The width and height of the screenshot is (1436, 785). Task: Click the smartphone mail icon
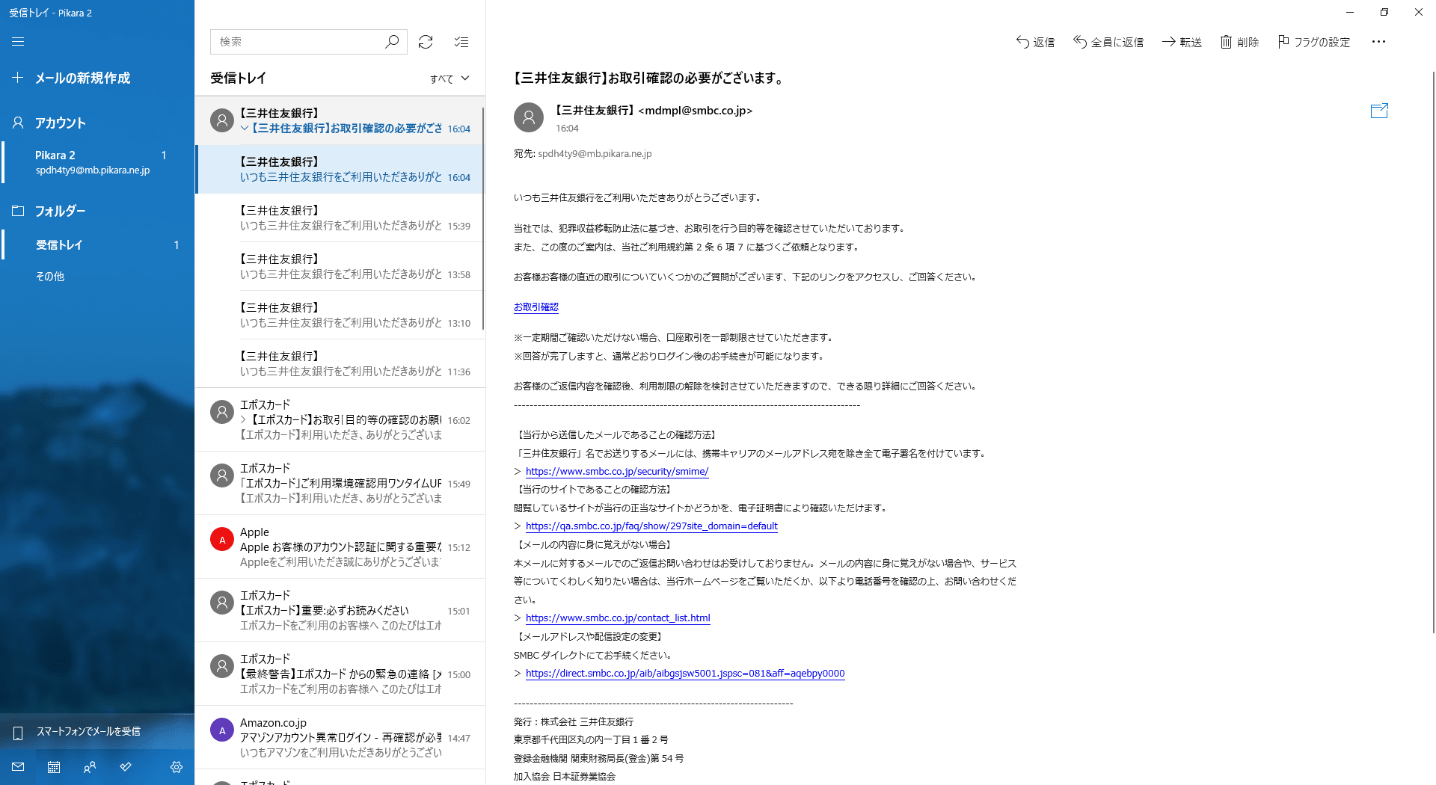(18, 732)
